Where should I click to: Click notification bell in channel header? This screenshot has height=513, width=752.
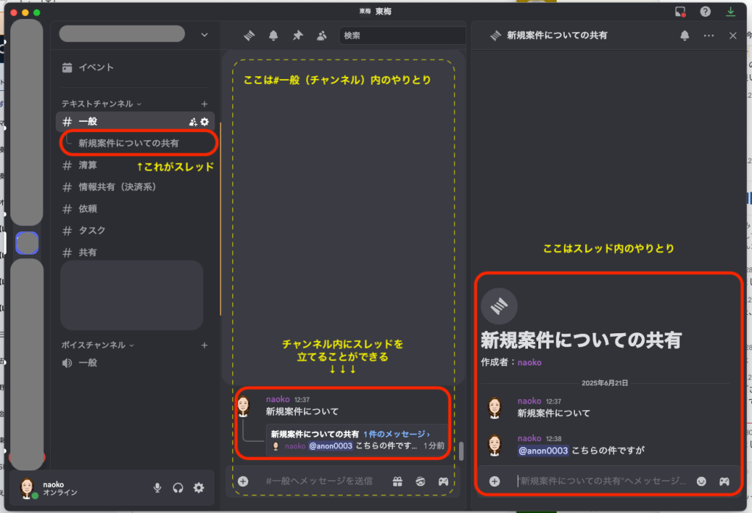click(x=273, y=35)
